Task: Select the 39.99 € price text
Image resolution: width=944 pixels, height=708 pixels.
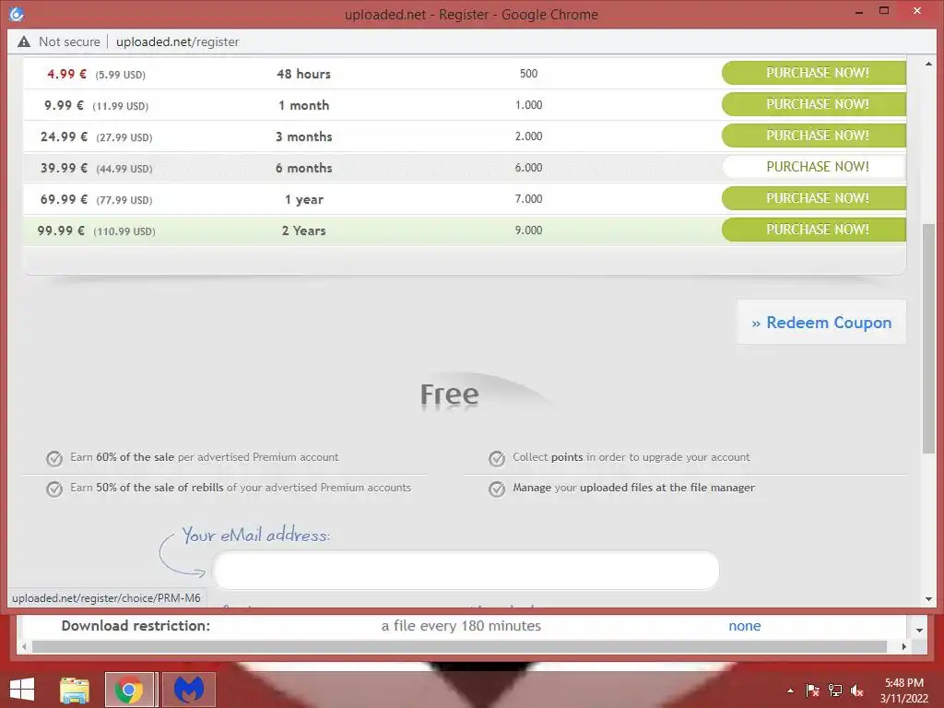Action: (64, 168)
